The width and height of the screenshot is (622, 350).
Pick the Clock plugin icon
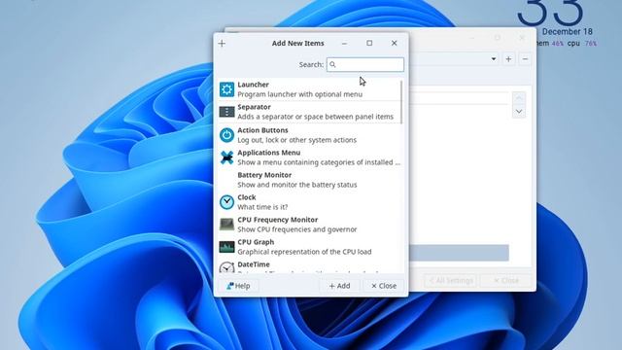tap(226, 202)
